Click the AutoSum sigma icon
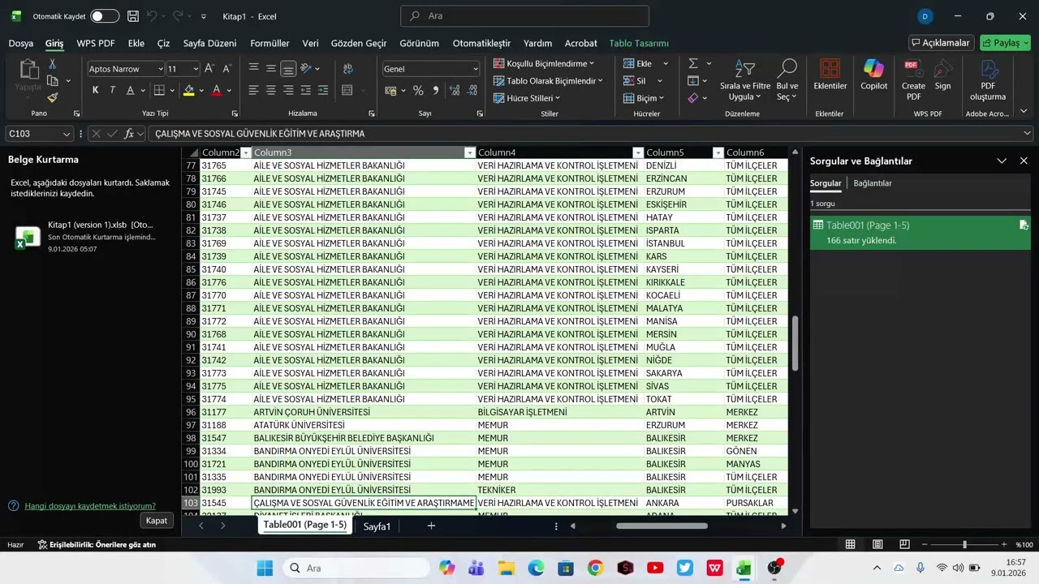Image resolution: width=1039 pixels, height=584 pixels. [693, 63]
